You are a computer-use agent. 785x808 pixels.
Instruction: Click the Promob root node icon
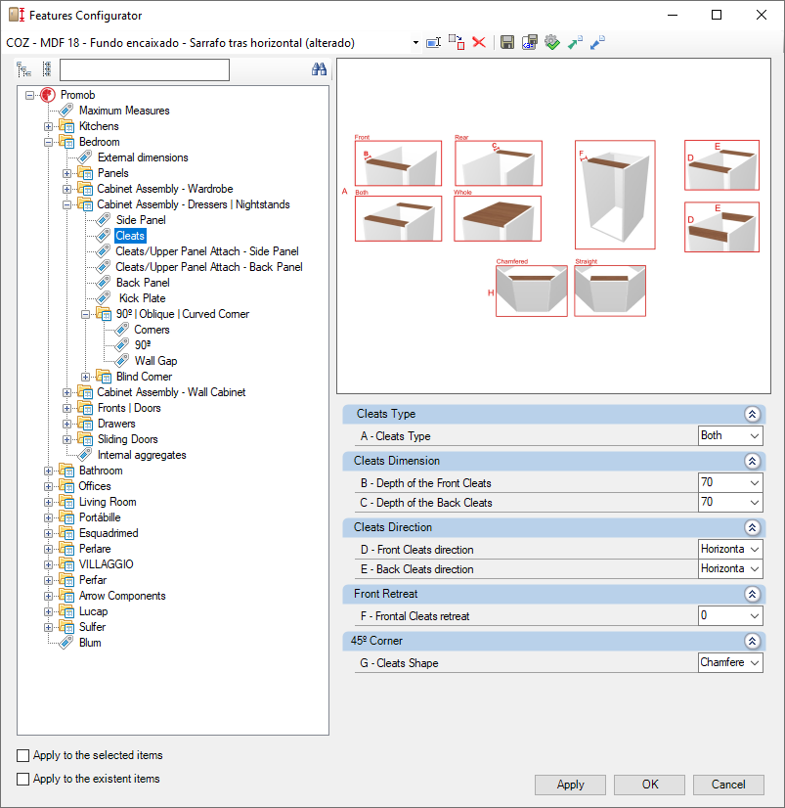(x=48, y=95)
